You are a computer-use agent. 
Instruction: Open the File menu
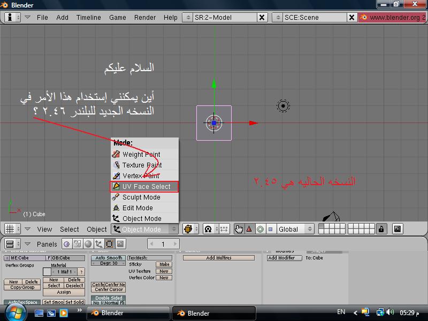(x=42, y=18)
